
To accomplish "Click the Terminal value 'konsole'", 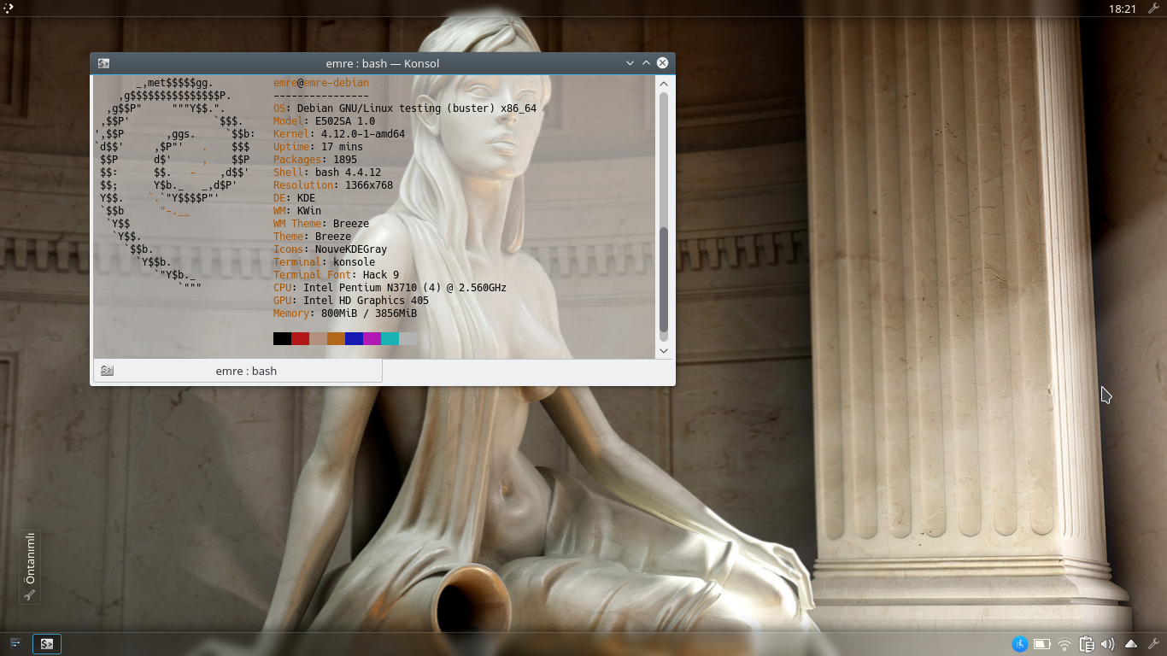I will click(354, 262).
